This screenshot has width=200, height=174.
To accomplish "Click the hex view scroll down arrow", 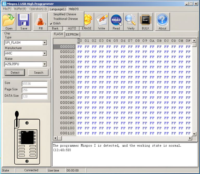I will tap(194, 134).
